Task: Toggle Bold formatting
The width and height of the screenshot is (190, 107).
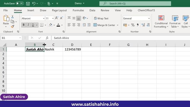Action: [23, 25]
